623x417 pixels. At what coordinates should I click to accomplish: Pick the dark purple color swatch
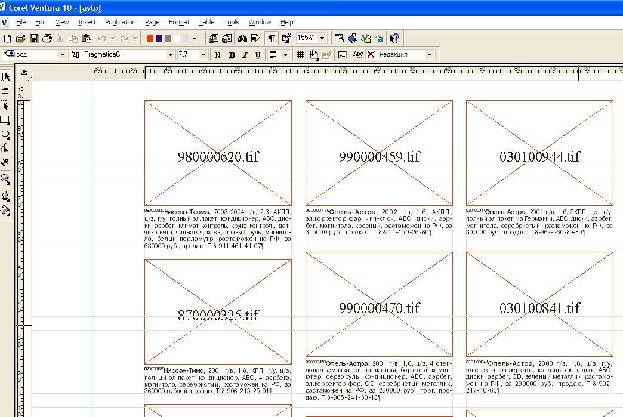[x=159, y=38]
